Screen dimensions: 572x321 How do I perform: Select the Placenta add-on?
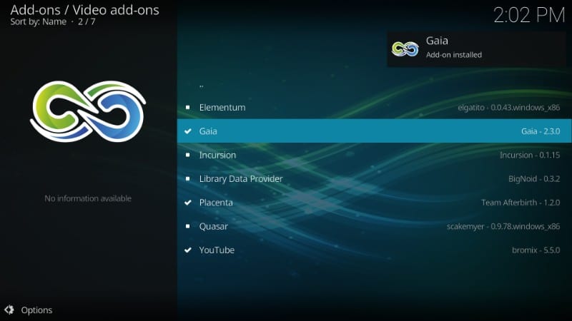click(374, 203)
